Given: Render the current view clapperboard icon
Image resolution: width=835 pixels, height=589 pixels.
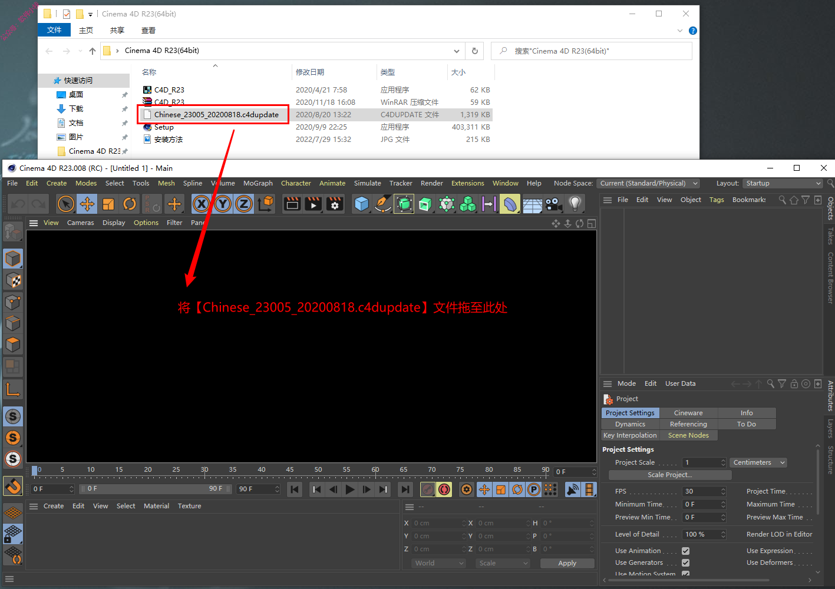Looking at the screenshot, I should 292,204.
